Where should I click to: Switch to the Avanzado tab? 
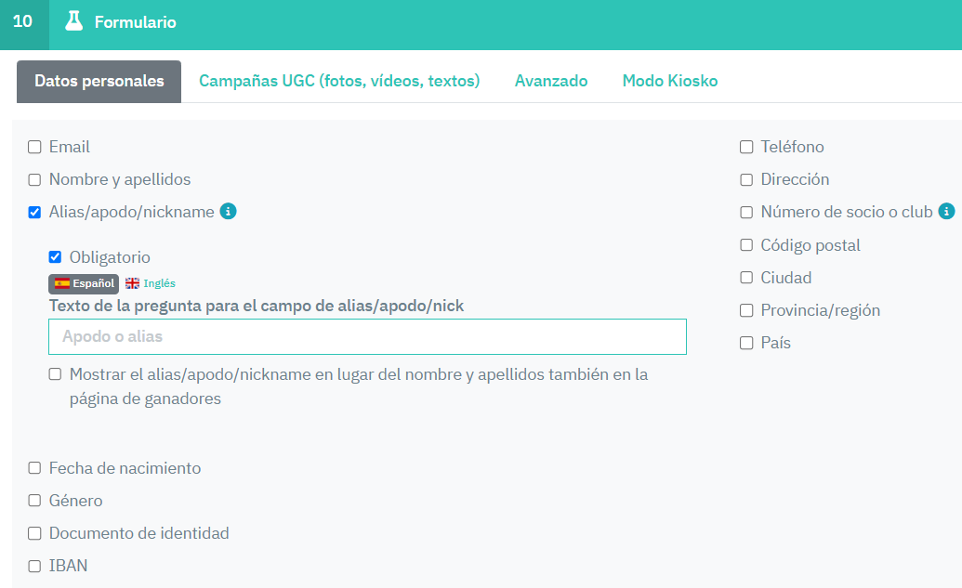(551, 81)
